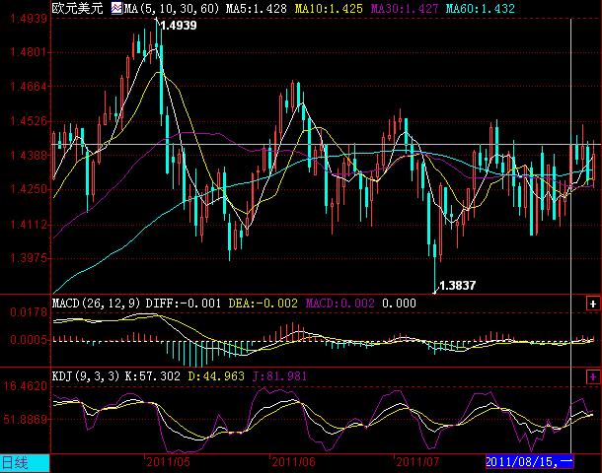Image resolution: width=602 pixels, height=473 pixels.
Task: Click the MACD(26,12,9) indicator label
Action: point(96,304)
